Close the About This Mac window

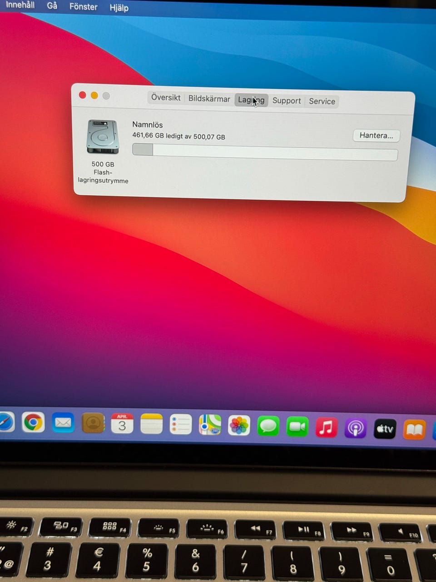(82, 95)
